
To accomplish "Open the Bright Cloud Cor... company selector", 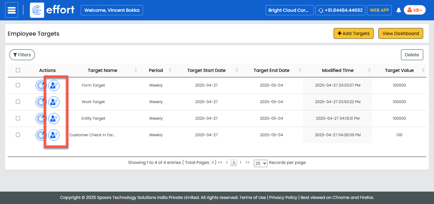I will click(x=289, y=10).
